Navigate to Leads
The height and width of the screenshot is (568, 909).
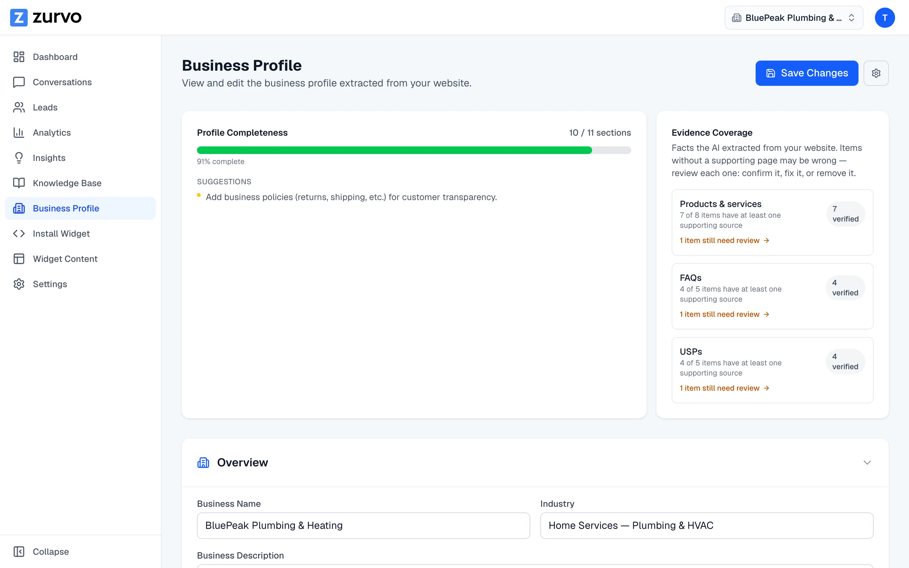pyautogui.click(x=80, y=107)
